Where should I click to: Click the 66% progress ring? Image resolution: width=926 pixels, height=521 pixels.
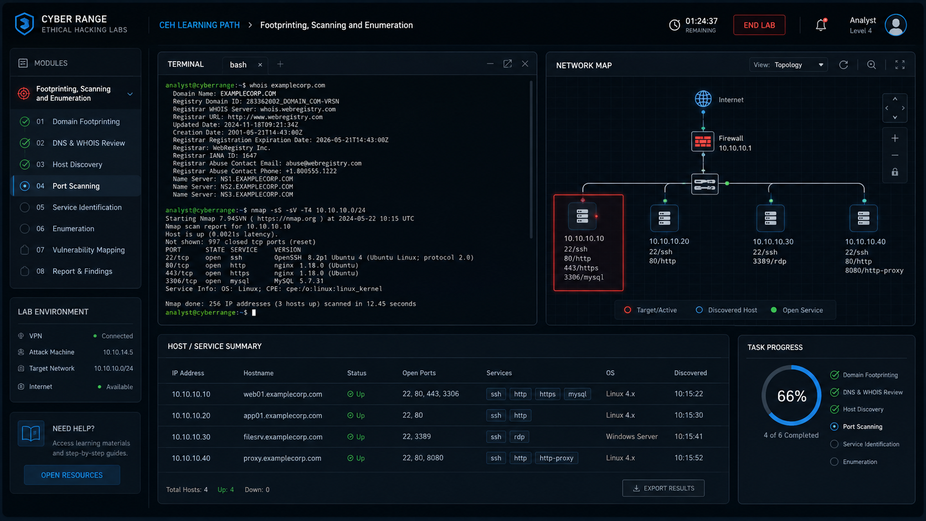click(x=791, y=395)
